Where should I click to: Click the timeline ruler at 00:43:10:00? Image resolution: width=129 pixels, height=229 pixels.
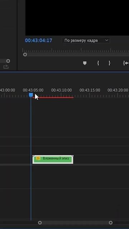pyautogui.click(x=61, y=90)
